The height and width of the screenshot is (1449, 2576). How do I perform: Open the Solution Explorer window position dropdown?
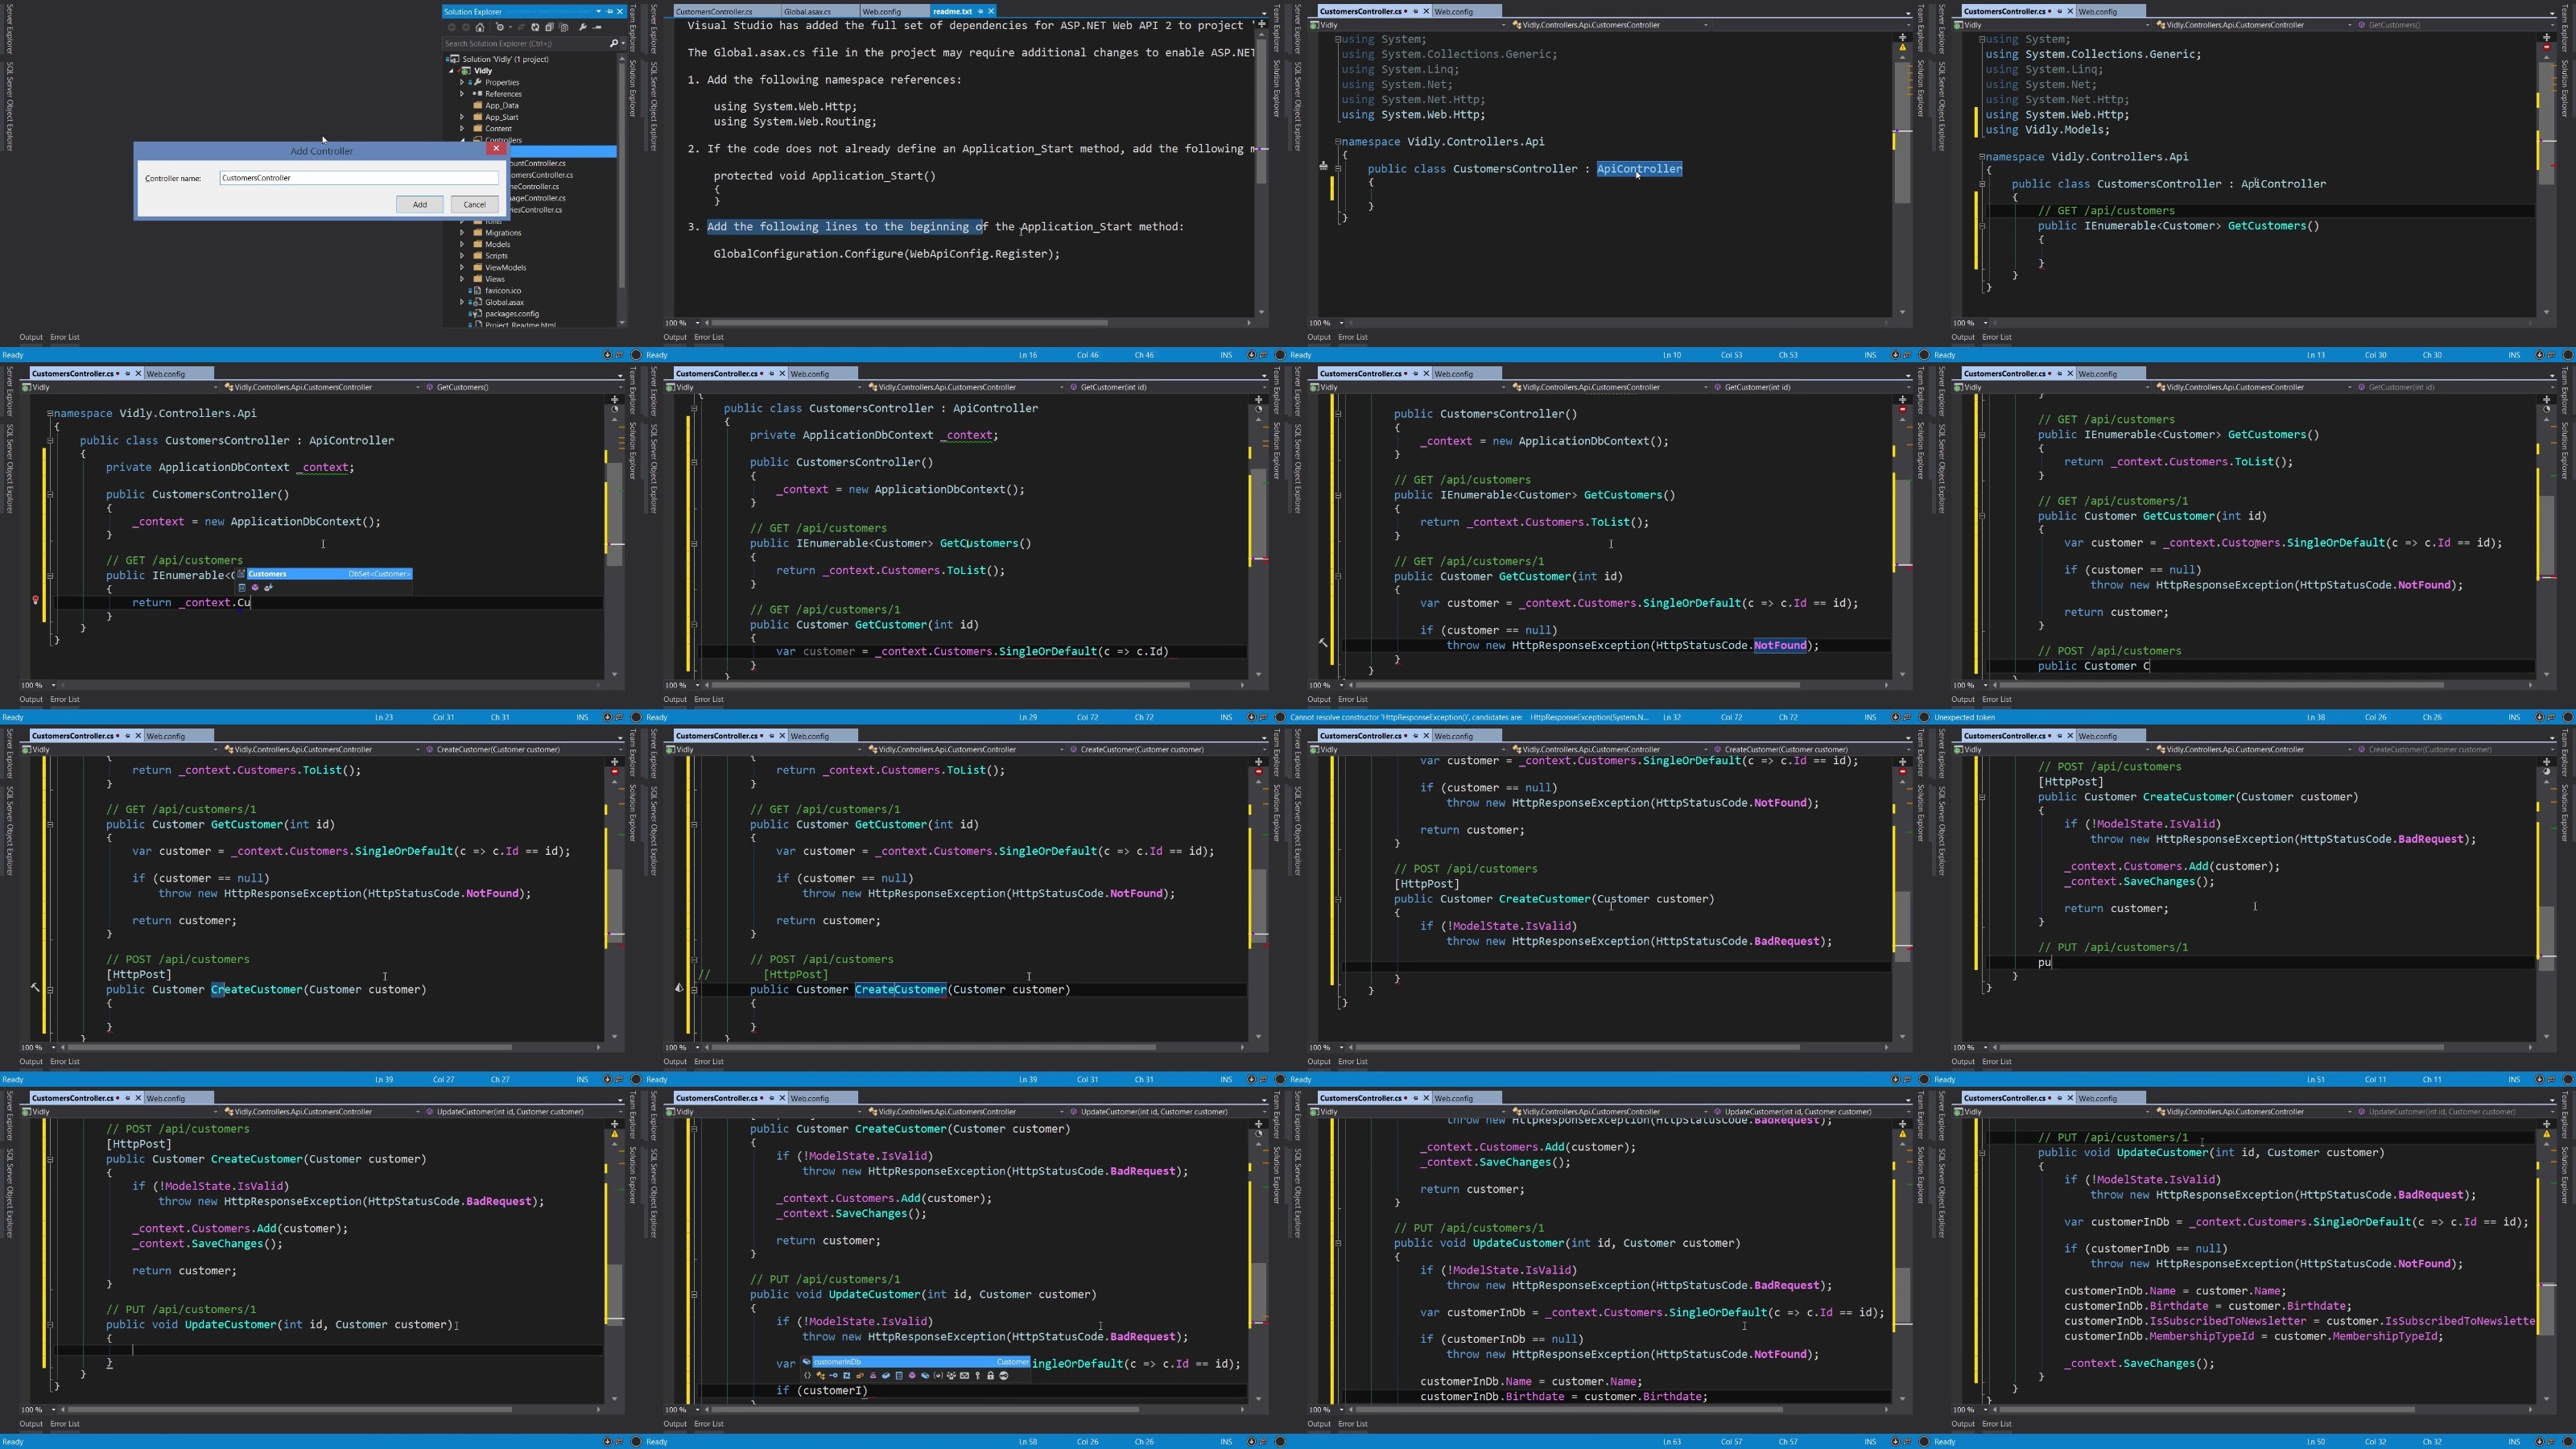coord(599,11)
